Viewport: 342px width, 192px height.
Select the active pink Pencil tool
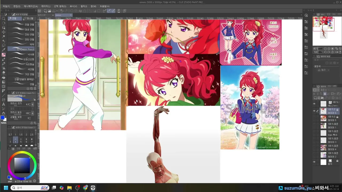click(3, 55)
